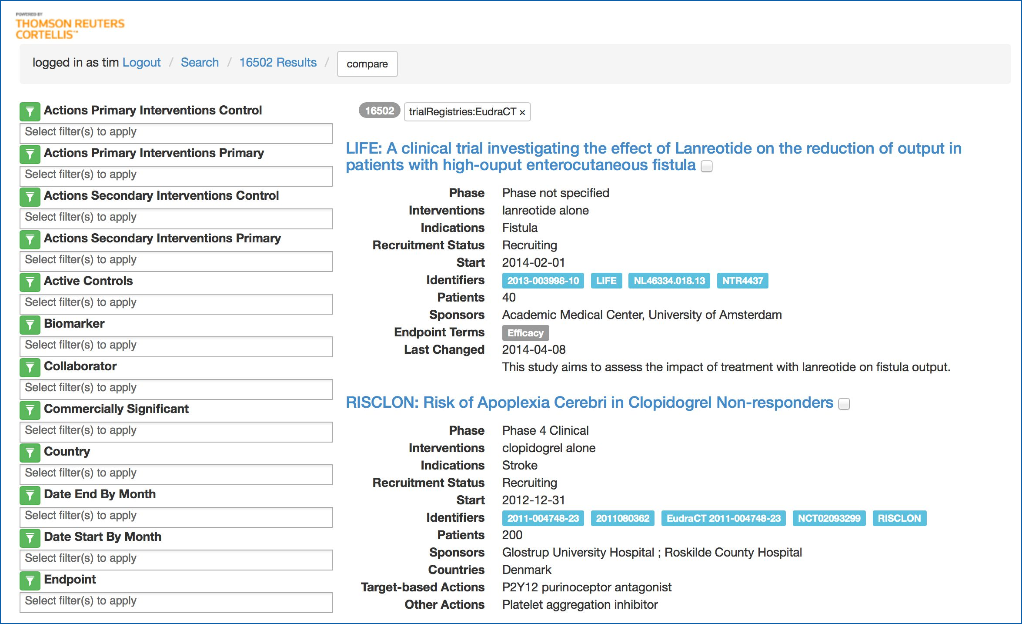
Task: Go to Search in the breadcrumb
Action: click(x=200, y=63)
